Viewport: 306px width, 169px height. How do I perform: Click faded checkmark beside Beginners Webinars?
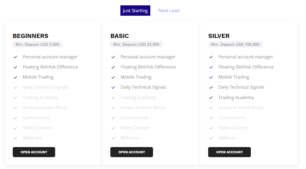(15, 138)
